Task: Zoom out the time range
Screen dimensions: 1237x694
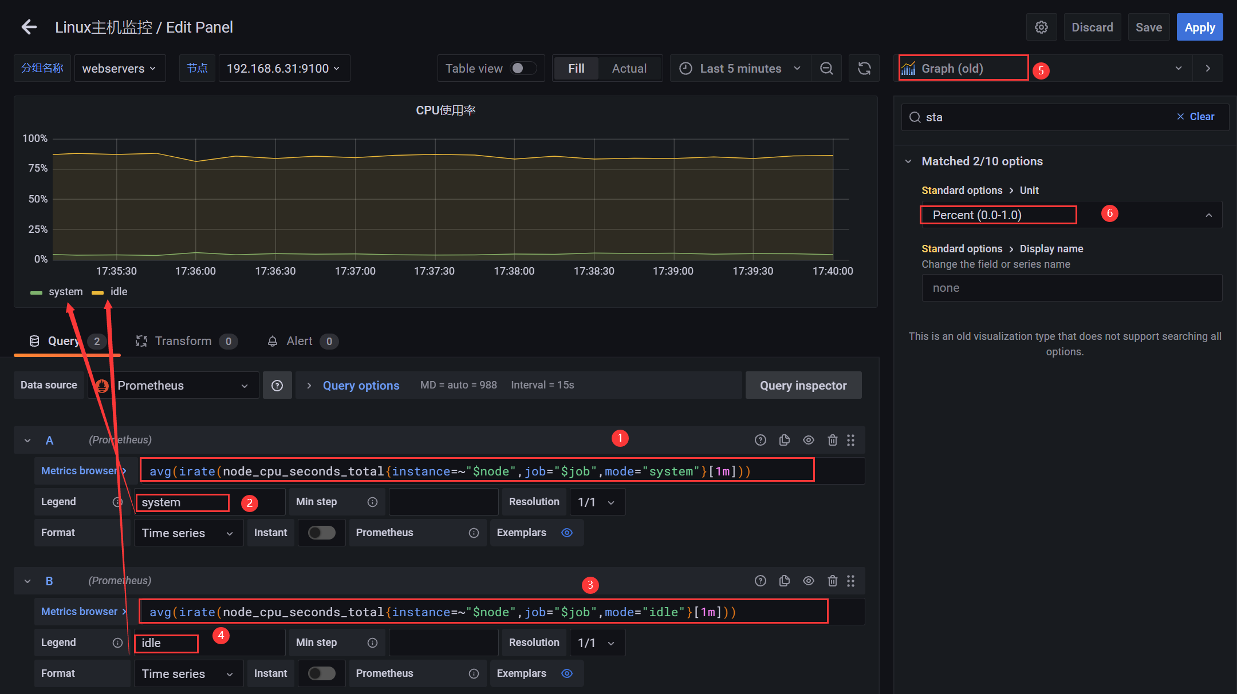Action: click(826, 69)
